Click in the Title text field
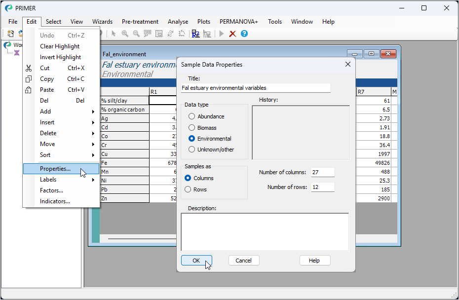This screenshot has height=300, width=459. (256, 88)
